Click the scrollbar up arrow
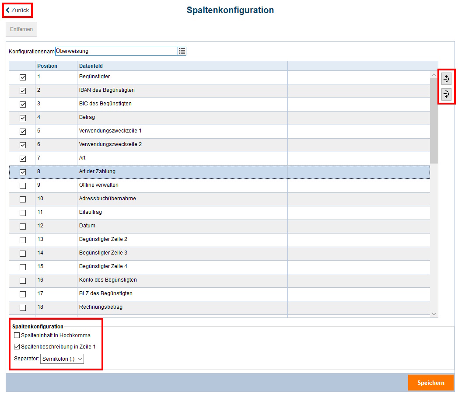The image size is (458, 394). (434, 75)
